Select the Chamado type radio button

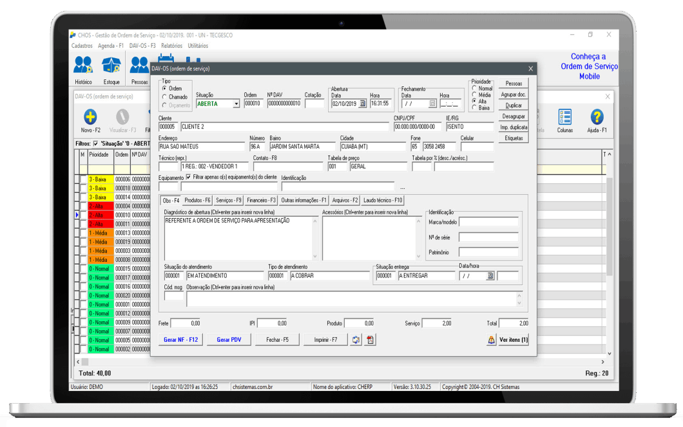tap(164, 97)
